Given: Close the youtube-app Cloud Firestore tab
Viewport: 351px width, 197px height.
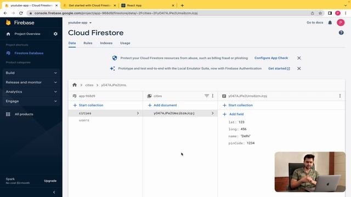Looking at the screenshot, I should [x=56, y=5].
